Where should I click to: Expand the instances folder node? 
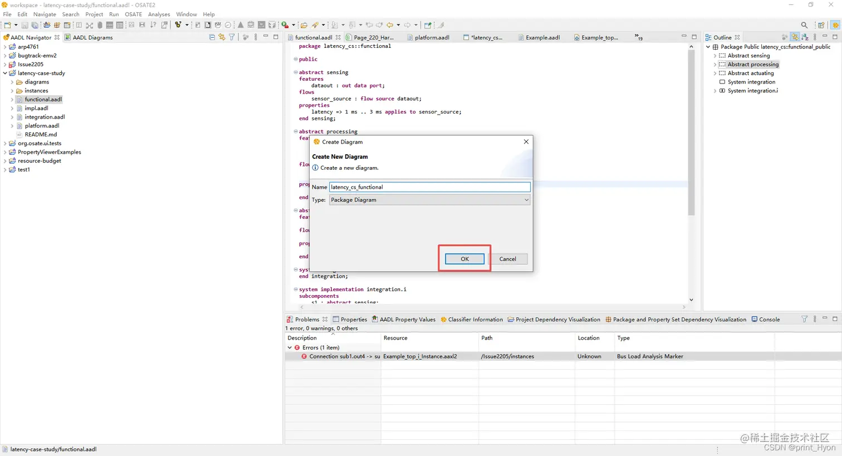pyautogui.click(x=12, y=91)
